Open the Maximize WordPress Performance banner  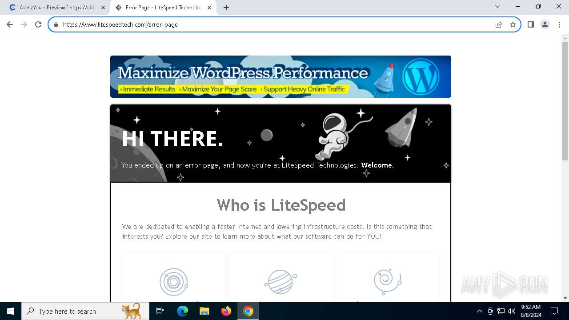pos(280,76)
